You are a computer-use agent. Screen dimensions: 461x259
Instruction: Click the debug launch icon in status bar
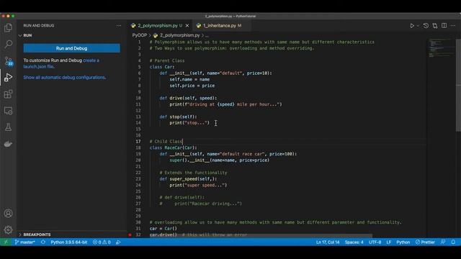point(118,242)
